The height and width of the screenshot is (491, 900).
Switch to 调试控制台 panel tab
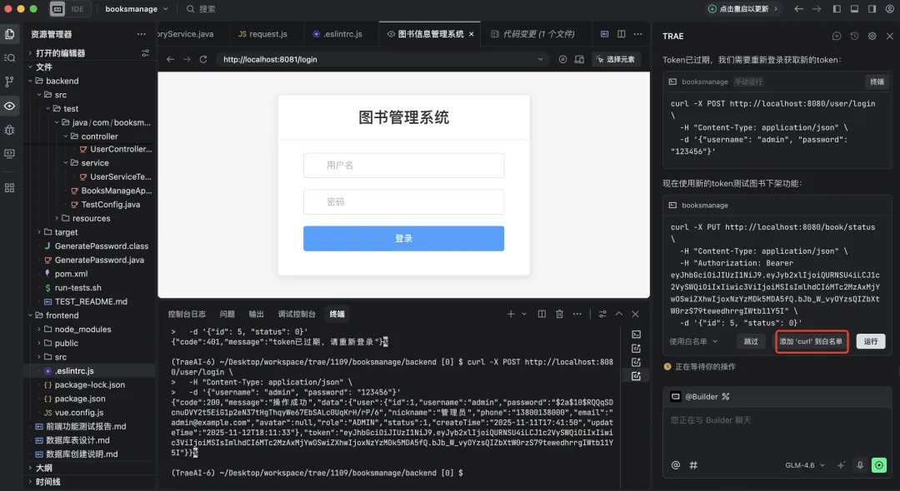pyautogui.click(x=296, y=314)
